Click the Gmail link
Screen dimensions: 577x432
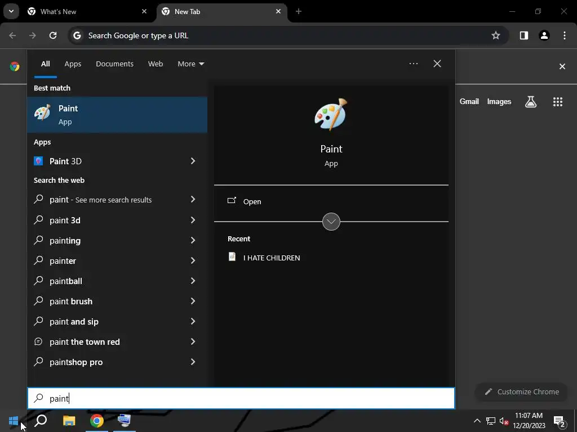(x=469, y=102)
